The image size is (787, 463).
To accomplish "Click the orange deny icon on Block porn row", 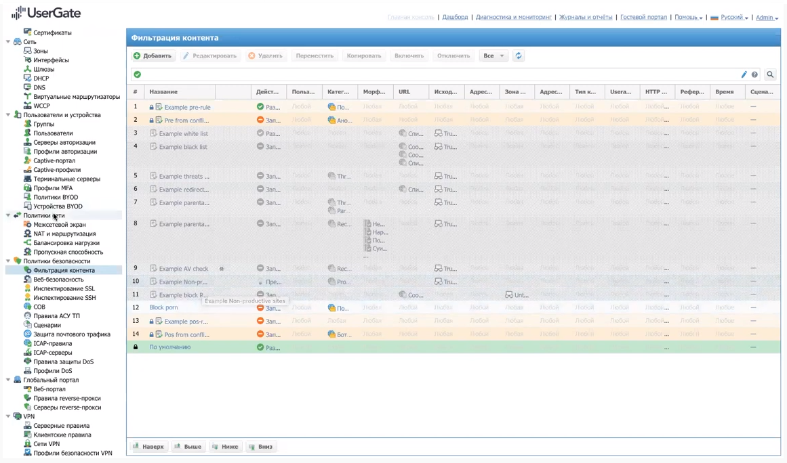I will point(260,308).
